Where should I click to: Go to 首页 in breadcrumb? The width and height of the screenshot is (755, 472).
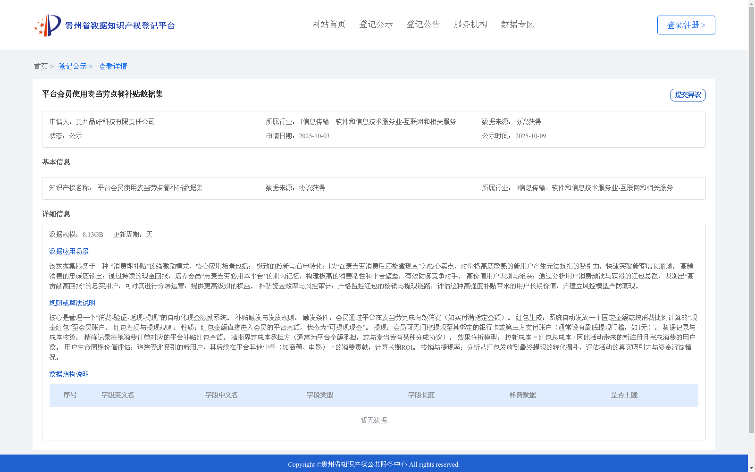(41, 66)
